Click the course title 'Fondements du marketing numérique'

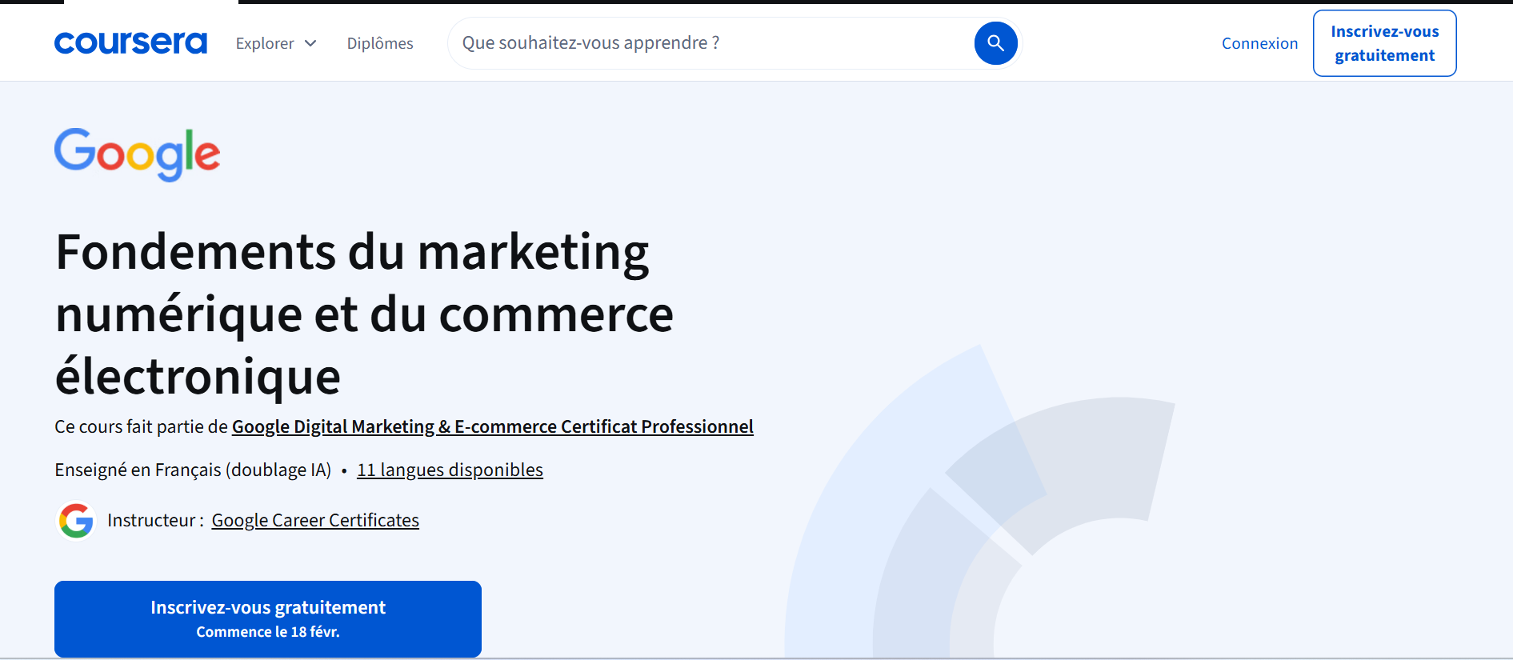364,314
